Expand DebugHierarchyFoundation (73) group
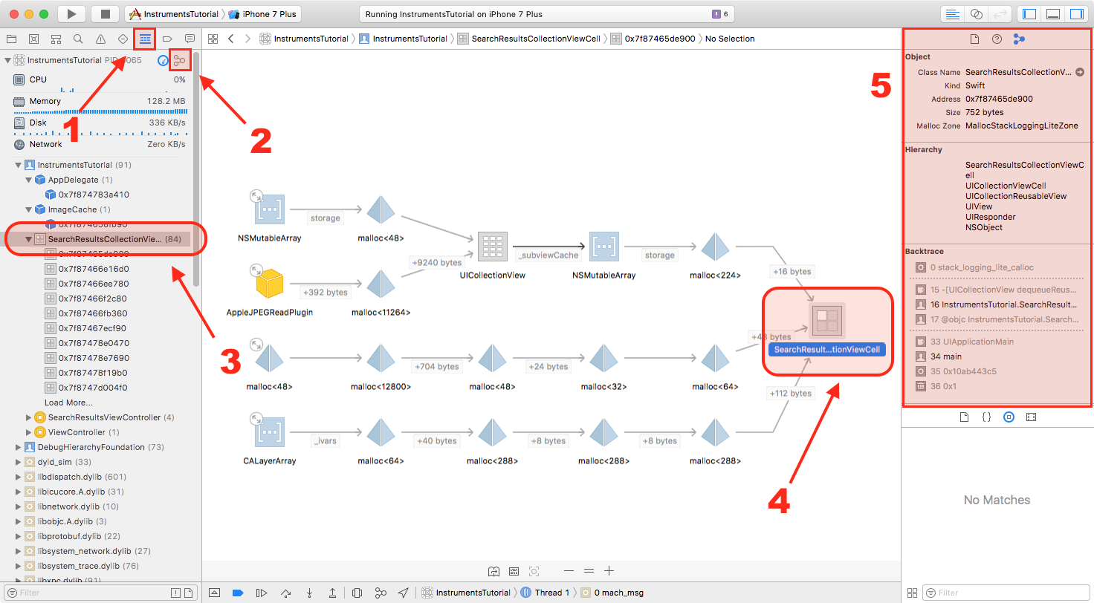Image resolution: width=1094 pixels, height=603 pixels. 19,447
